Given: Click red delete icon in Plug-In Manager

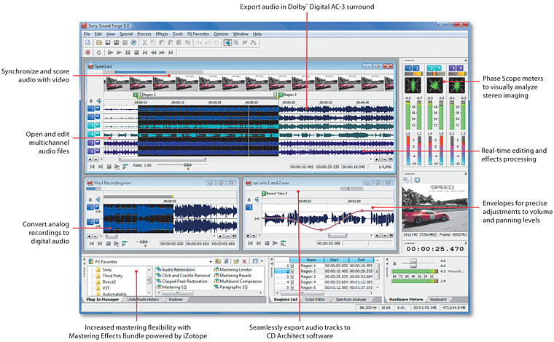Looking at the screenshot, I should click(245, 261).
